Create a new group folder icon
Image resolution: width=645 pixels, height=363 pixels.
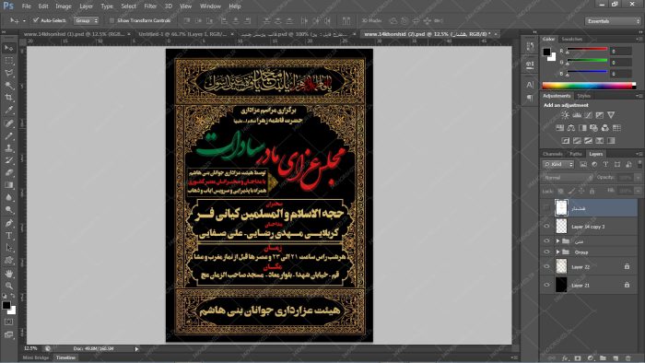coord(603,358)
